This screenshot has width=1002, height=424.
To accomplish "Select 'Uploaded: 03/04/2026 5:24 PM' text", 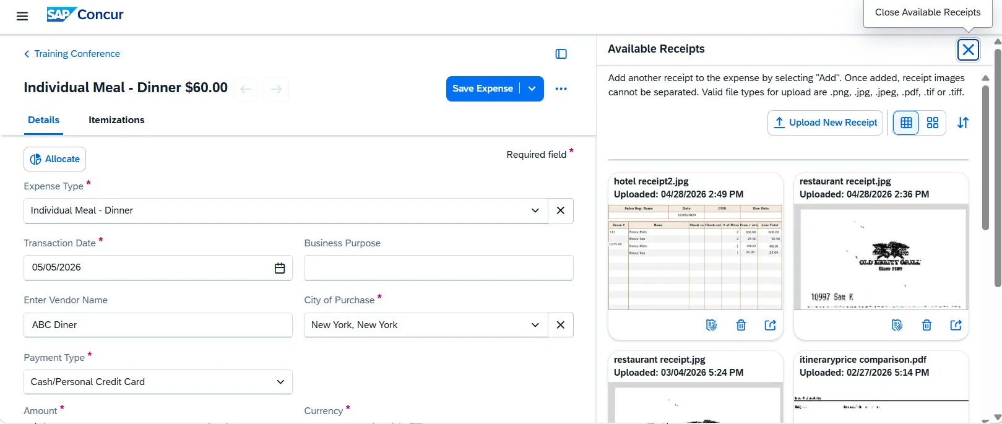I will tap(678, 373).
